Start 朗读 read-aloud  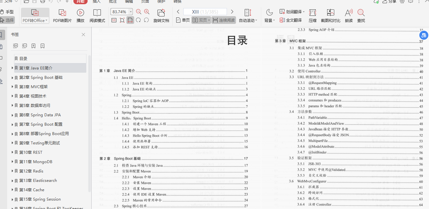(x=348, y=15)
